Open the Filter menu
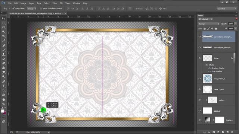This screenshot has width=239, height=134. 55,3
